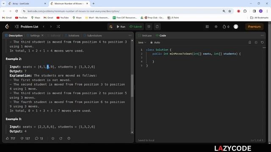The width and height of the screenshot is (271, 152).
Task: Go to previous problem arrow
Action: coord(44,27)
